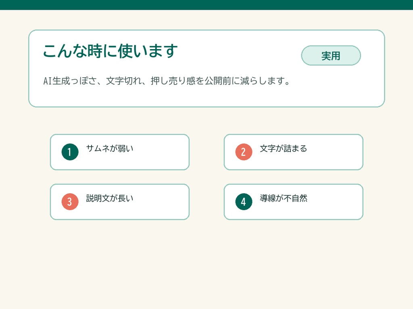Click the 実用 pill badge
The width and height of the screenshot is (413, 309).
pyautogui.click(x=331, y=56)
